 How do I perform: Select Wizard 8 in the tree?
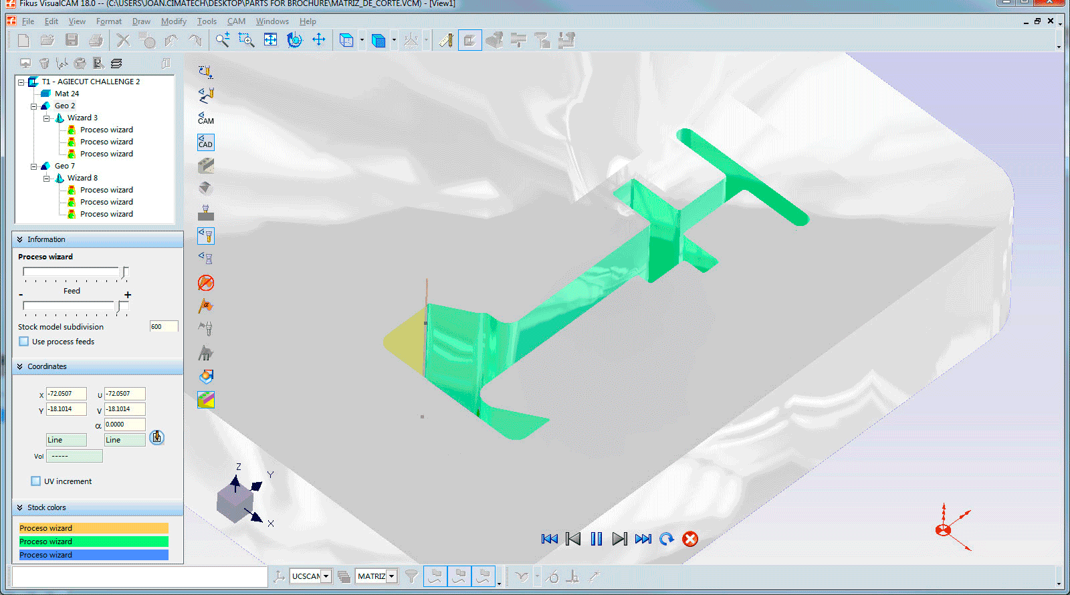[82, 178]
